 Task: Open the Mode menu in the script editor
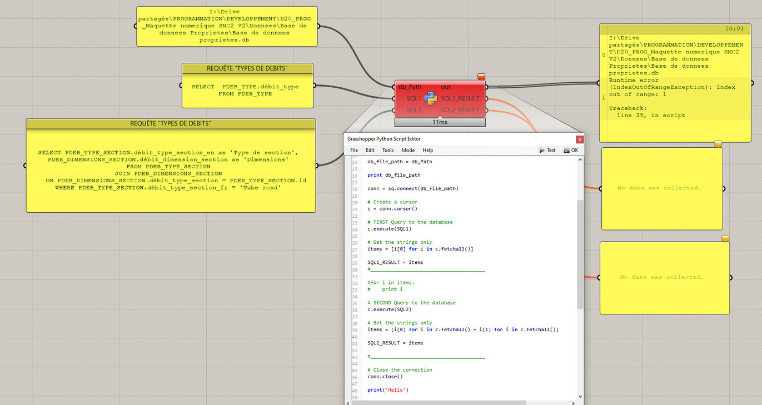point(408,150)
